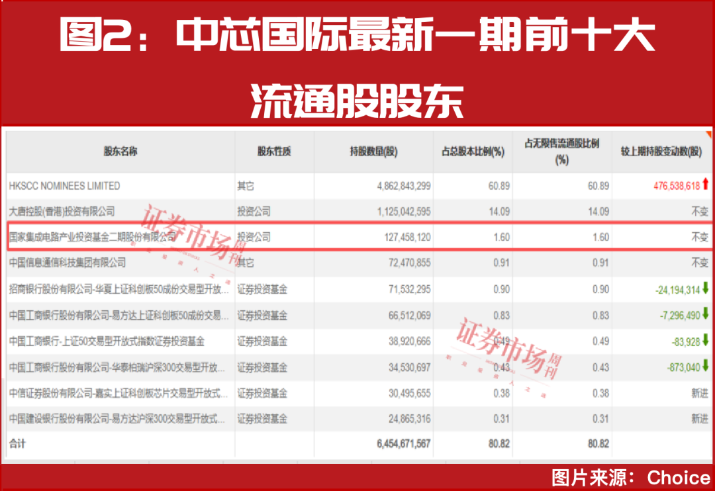
Task: Click 证券投资基金 in the 招商银行 row
Action: tap(262, 289)
